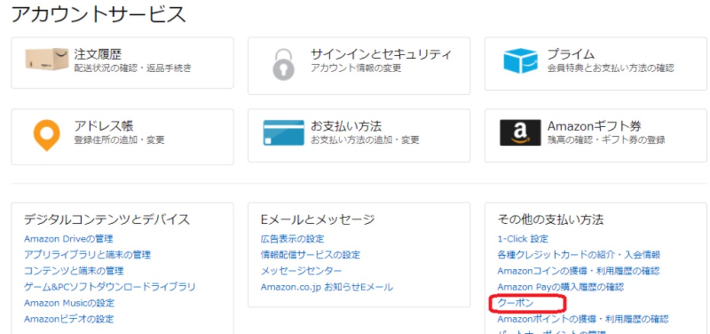Screen dimensions: 710x334
Task: Click the その他の支払い方法 section heading
Action: coord(551,220)
